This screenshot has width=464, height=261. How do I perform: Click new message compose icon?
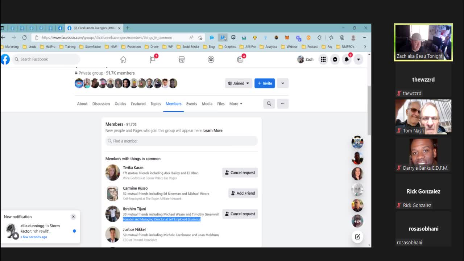point(357,237)
